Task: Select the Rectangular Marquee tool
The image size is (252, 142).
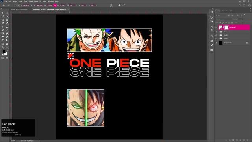Action: (7, 13)
